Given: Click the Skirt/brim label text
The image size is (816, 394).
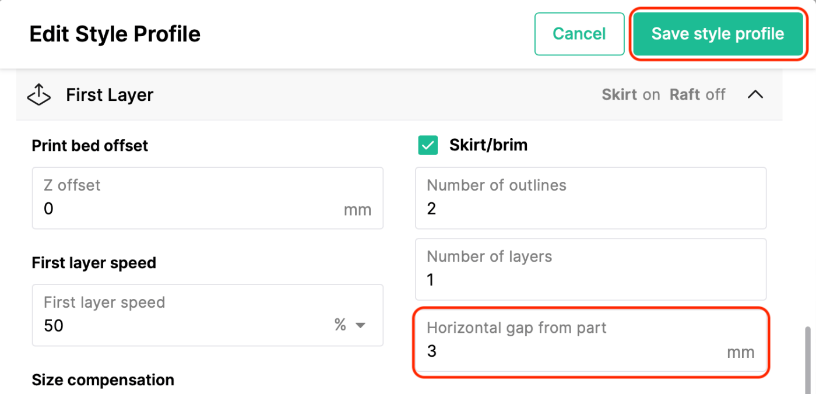Looking at the screenshot, I should coord(488,145).
